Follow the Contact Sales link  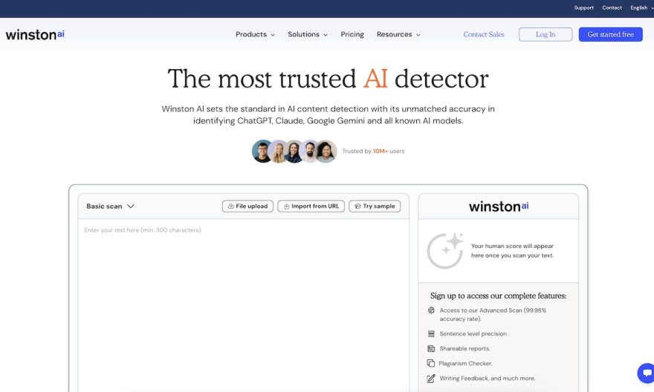483,34
